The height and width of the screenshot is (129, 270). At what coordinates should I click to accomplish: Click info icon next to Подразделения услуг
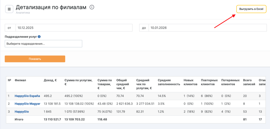tap(39, 37)
